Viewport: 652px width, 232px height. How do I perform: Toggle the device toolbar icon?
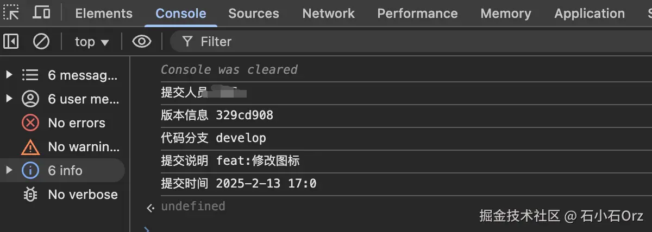[41, 12]
